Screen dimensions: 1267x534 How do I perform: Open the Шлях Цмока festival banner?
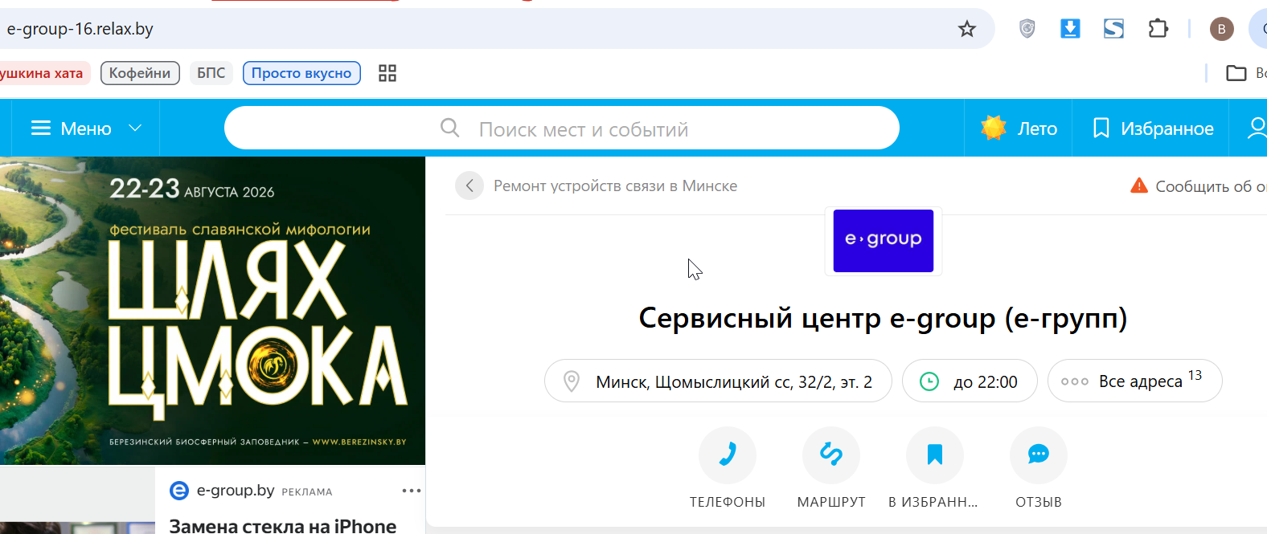point(212,311)
